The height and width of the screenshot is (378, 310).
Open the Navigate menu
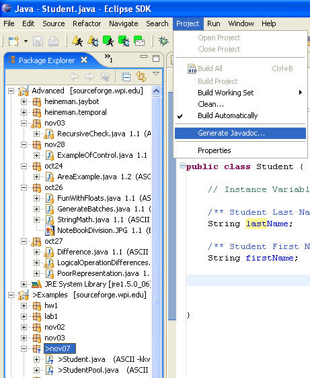coord(123,23)
